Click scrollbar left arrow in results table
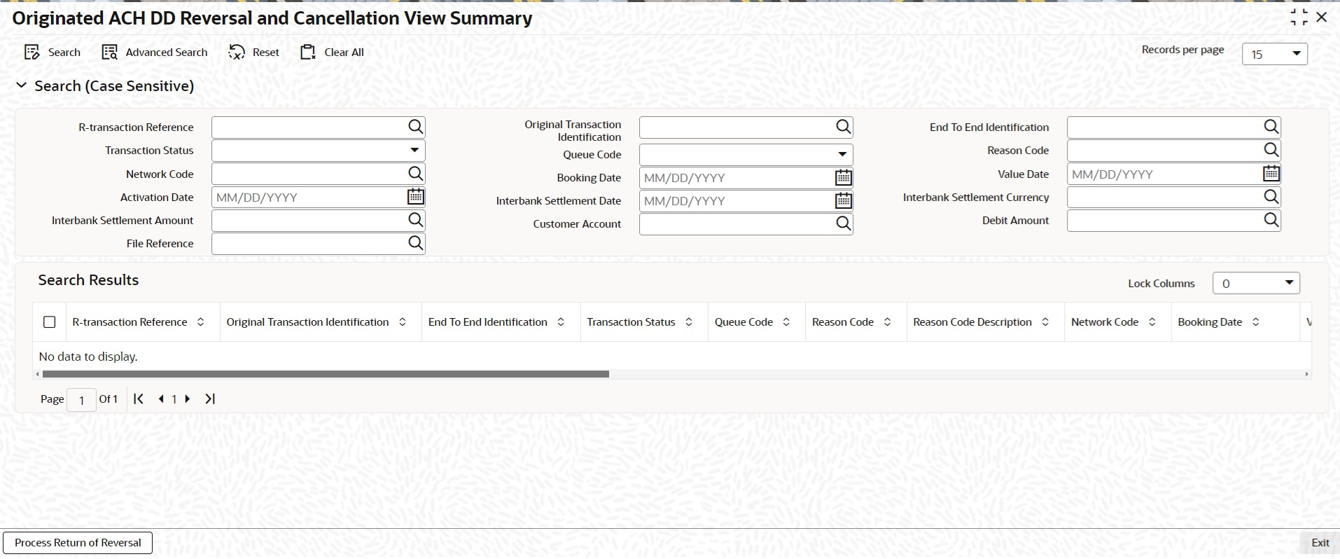The width and height of the screenshot is (1340, 559). [x=37, y=374]
